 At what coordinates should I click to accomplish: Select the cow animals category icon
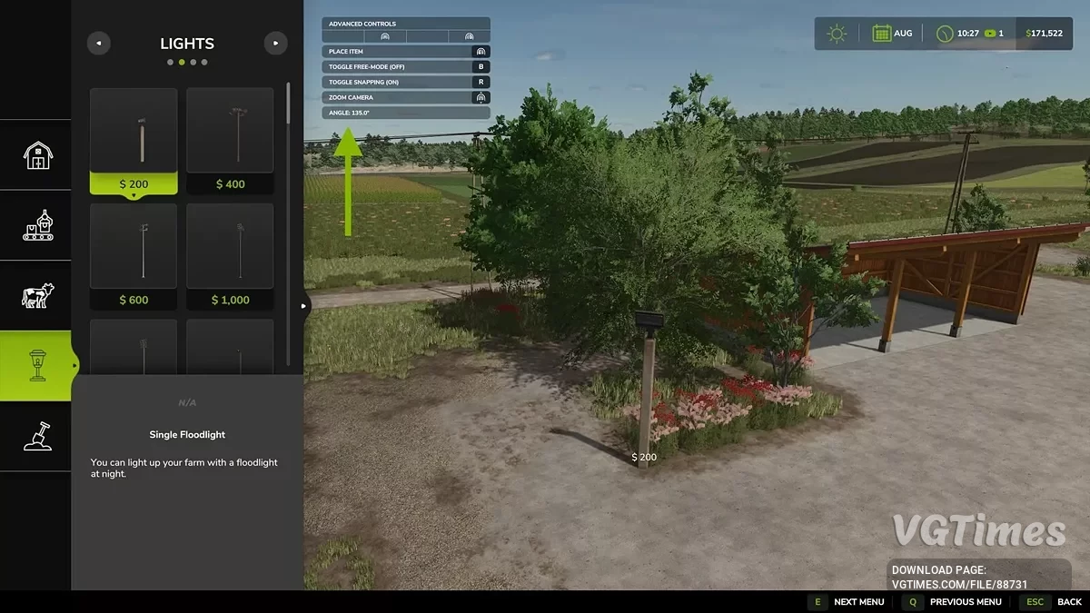[35, 295]
